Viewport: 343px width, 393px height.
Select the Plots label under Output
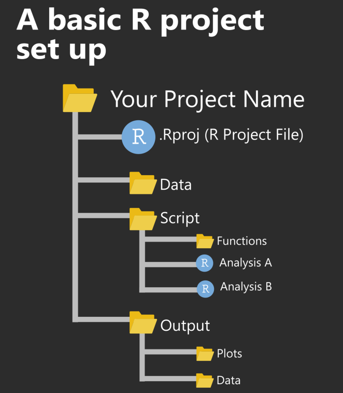229,354
